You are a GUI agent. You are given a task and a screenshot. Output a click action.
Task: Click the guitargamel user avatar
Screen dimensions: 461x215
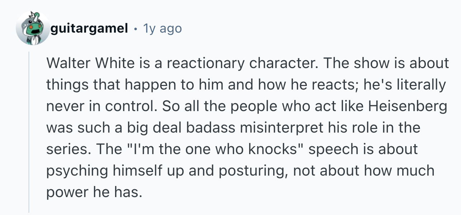(x=33, y=28)
